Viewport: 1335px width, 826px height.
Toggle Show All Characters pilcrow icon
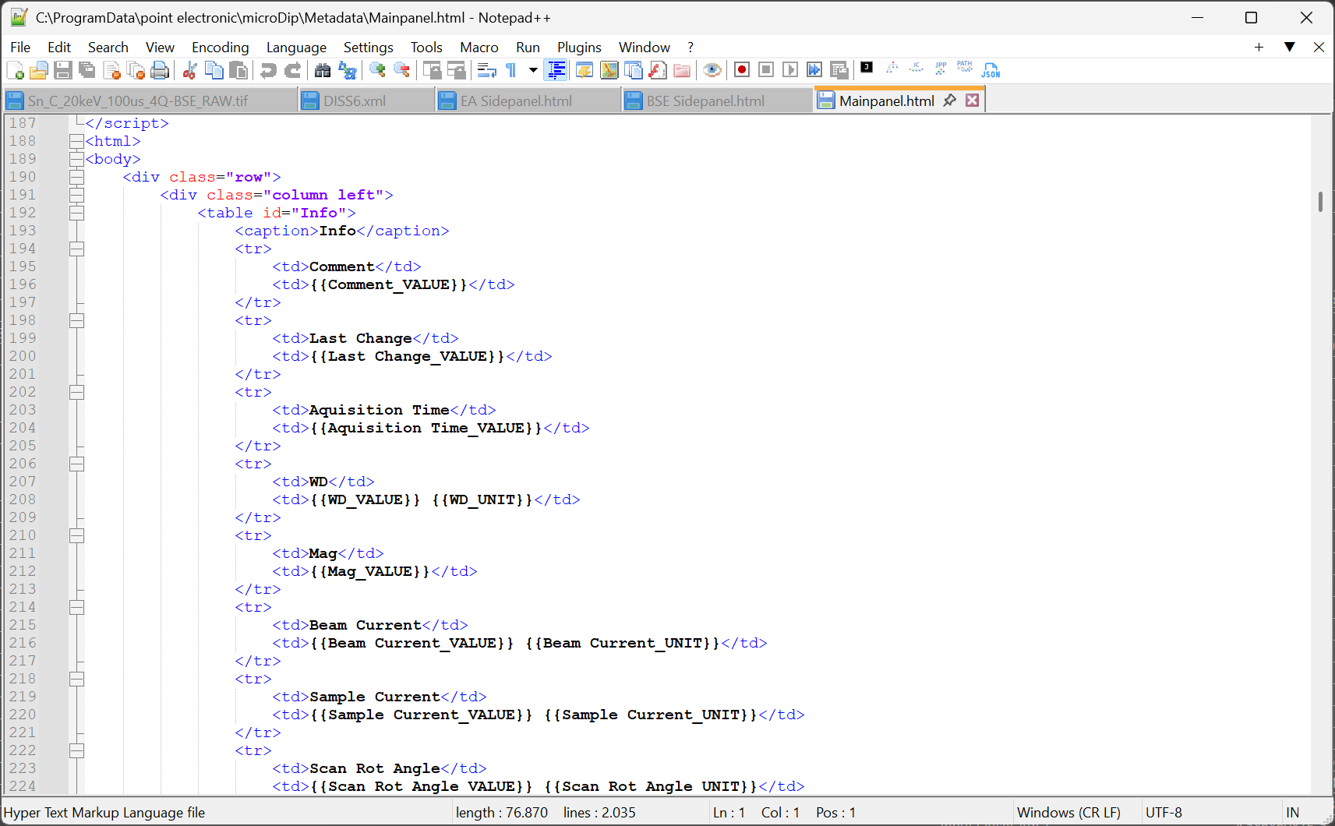511,70
